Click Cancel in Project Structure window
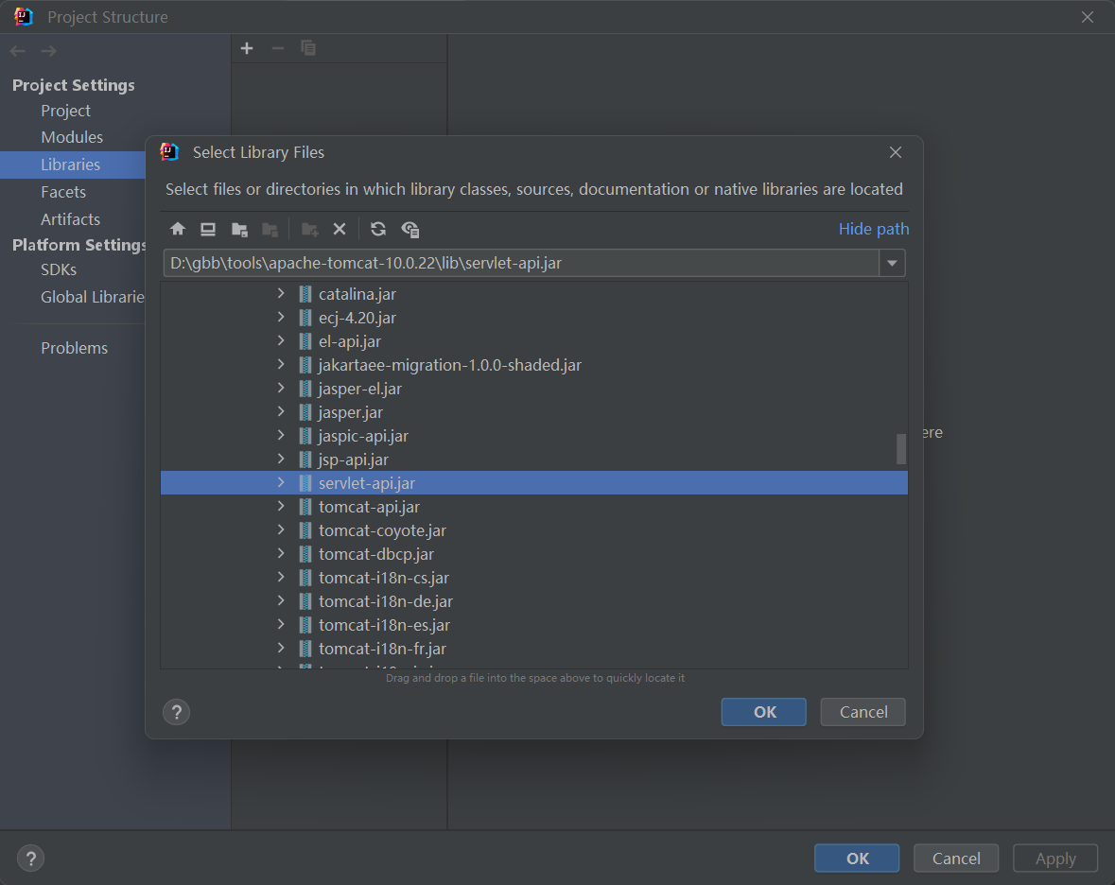 (956, 859)
